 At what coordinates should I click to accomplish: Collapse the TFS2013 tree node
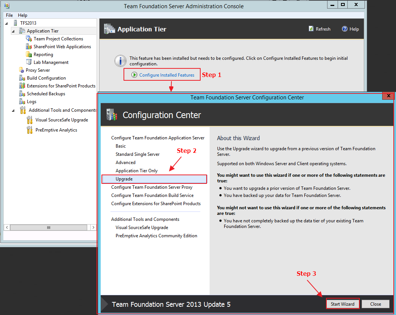(7, 23)
